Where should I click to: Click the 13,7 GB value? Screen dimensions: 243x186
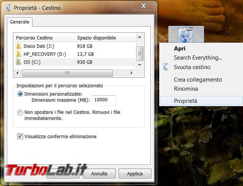coord(85,54)
